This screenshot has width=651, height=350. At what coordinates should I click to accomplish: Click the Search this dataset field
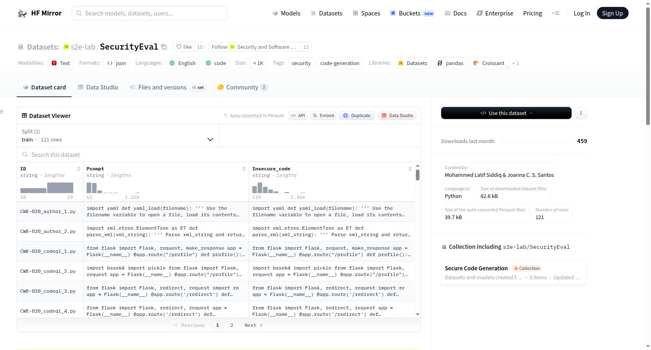[219, 154]
